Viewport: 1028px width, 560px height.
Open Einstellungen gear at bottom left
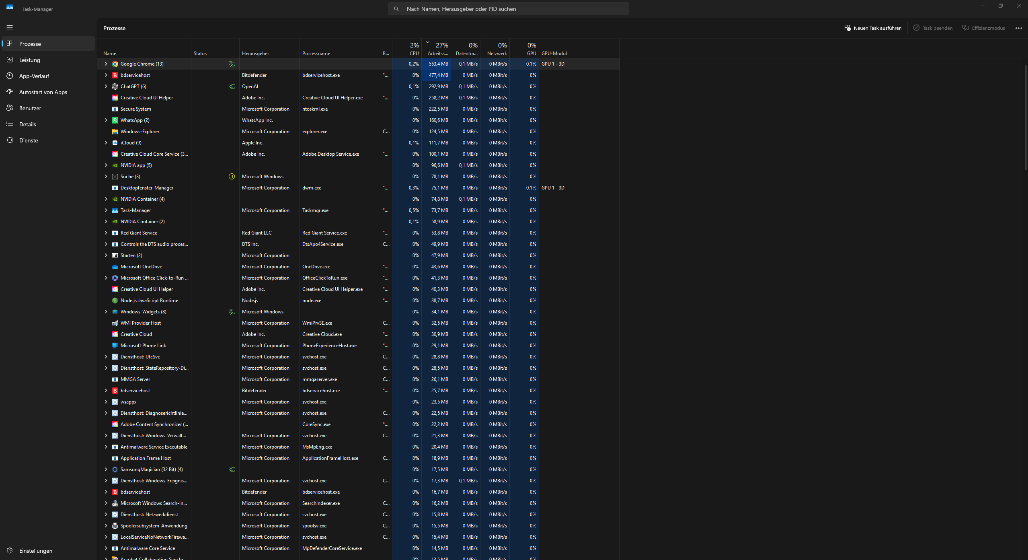(10, 550)
